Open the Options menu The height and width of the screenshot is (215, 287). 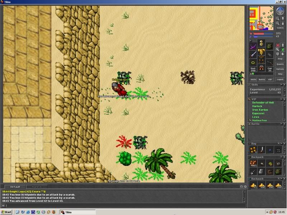click(280, 69)
